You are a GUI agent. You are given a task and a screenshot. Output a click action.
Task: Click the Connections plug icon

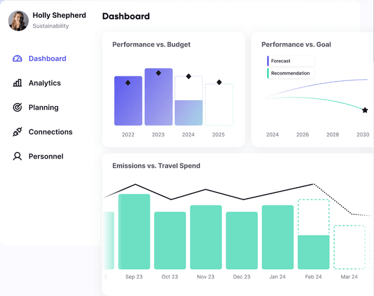click(17, 132)
